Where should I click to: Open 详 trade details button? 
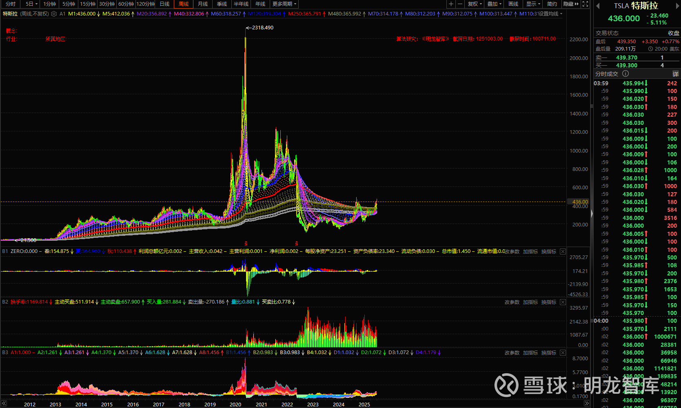[x=675, y=74]
